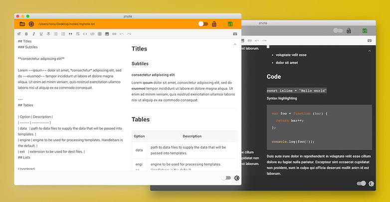The image size is (390, 202).
Task: Insert a block quote
Action: 70,34
